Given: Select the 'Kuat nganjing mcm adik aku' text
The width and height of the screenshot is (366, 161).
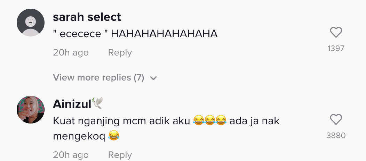Looking at the screenshot, I should [x=122, y=121].
